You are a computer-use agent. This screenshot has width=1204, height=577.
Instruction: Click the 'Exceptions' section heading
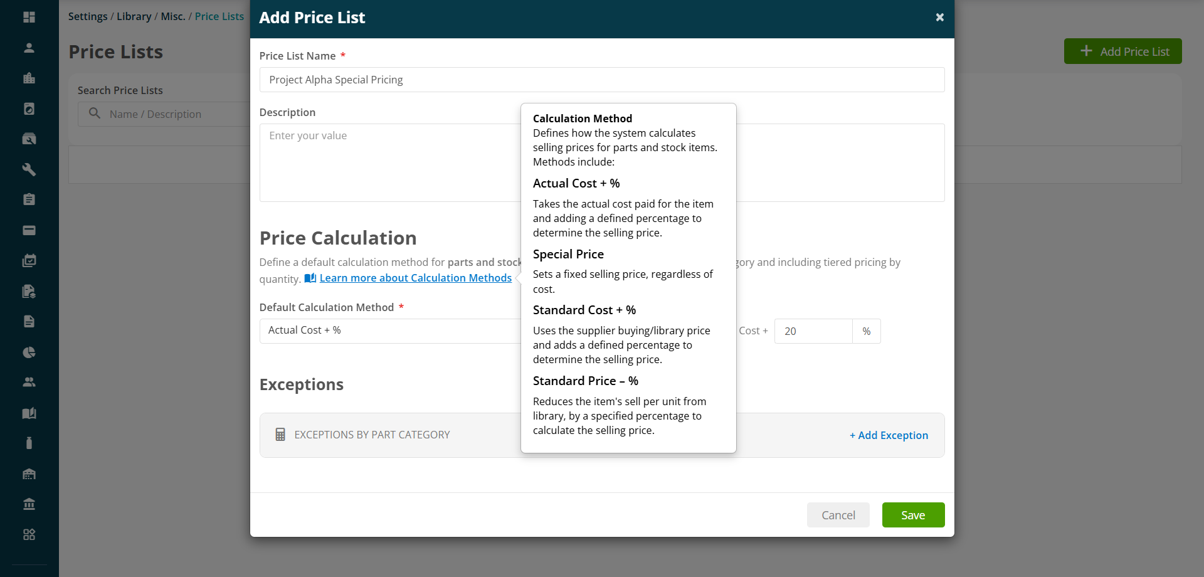[x=302, y=384]
